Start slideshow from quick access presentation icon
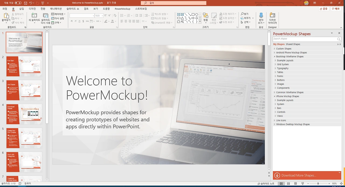Image resolution: width=345 pixels, height=187 pixels. click(43, 3)
